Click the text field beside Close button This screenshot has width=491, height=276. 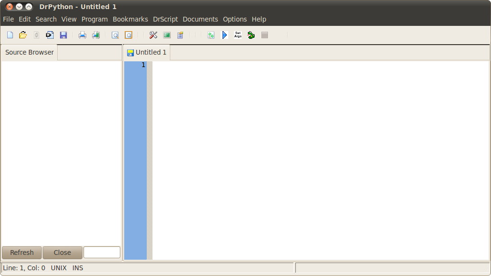(102, 252)
